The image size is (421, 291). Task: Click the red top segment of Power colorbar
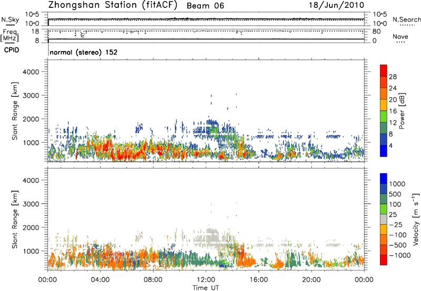click(384, 70)
